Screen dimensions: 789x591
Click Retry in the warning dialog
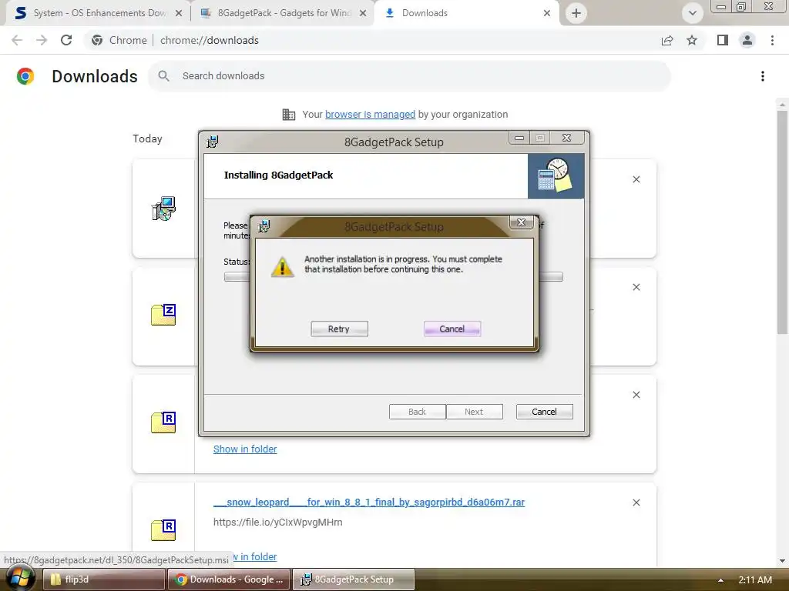click(x=339, y=329)
